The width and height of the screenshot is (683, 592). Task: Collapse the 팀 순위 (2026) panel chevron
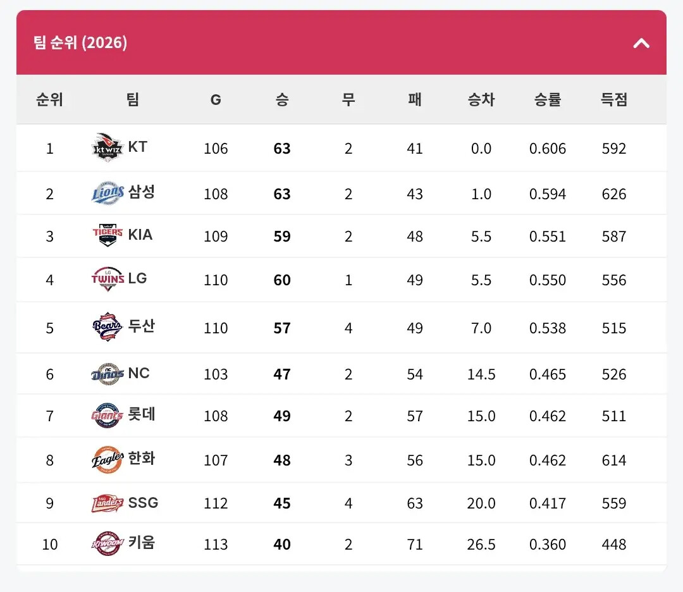point(641,43)
